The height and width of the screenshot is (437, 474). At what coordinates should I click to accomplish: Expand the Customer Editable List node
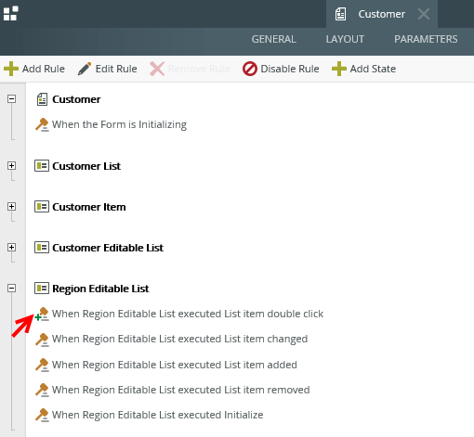(11, 248)
